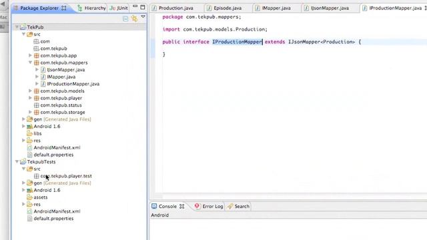This screenshot has height=240, width=427.
Task: Collapse the TekPub project node
Action: click(17, 27)
